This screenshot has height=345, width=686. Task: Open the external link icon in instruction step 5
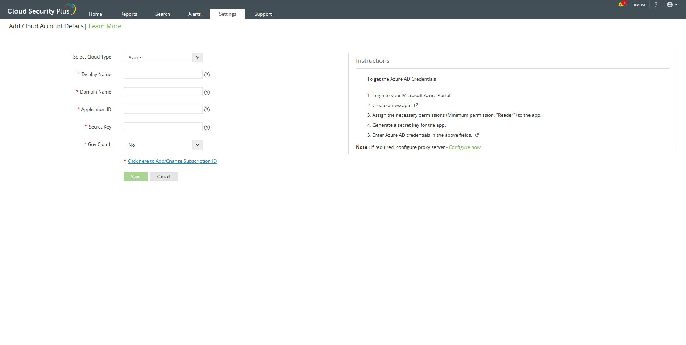[477, 135]
